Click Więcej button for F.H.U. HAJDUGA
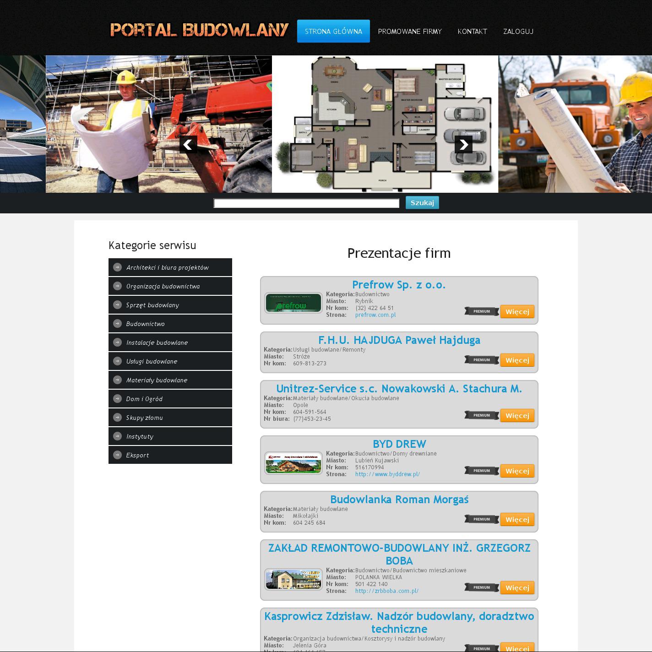This screenshot has width=652, height=652. point(517,360)
